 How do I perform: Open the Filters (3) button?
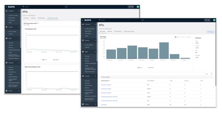210,32
